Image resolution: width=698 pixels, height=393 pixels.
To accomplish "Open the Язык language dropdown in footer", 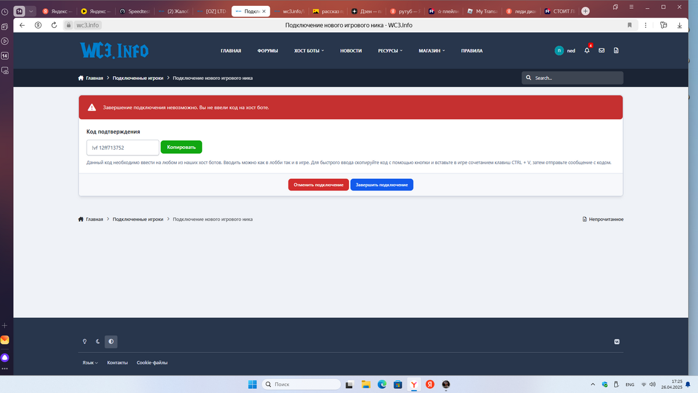I will point(90,363).
